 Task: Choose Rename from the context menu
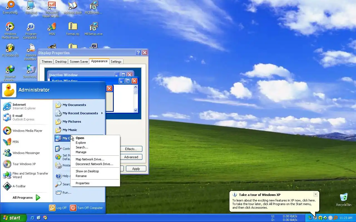pyautogui.click(x=95, y=176)
